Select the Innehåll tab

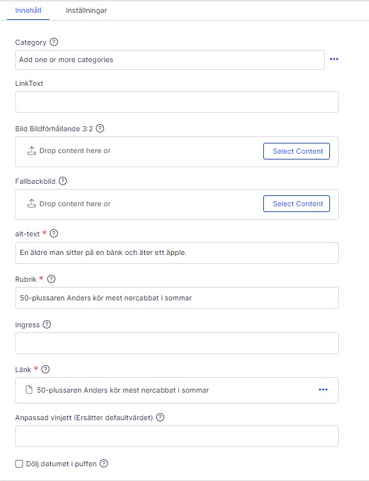click(x=28, y=10)
